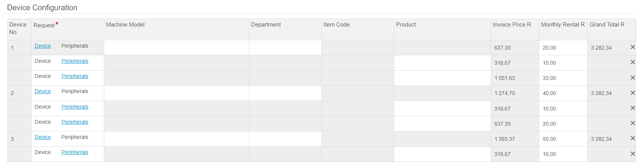Click Product field in second row
The image size is (640, 165).
(442, 63)
